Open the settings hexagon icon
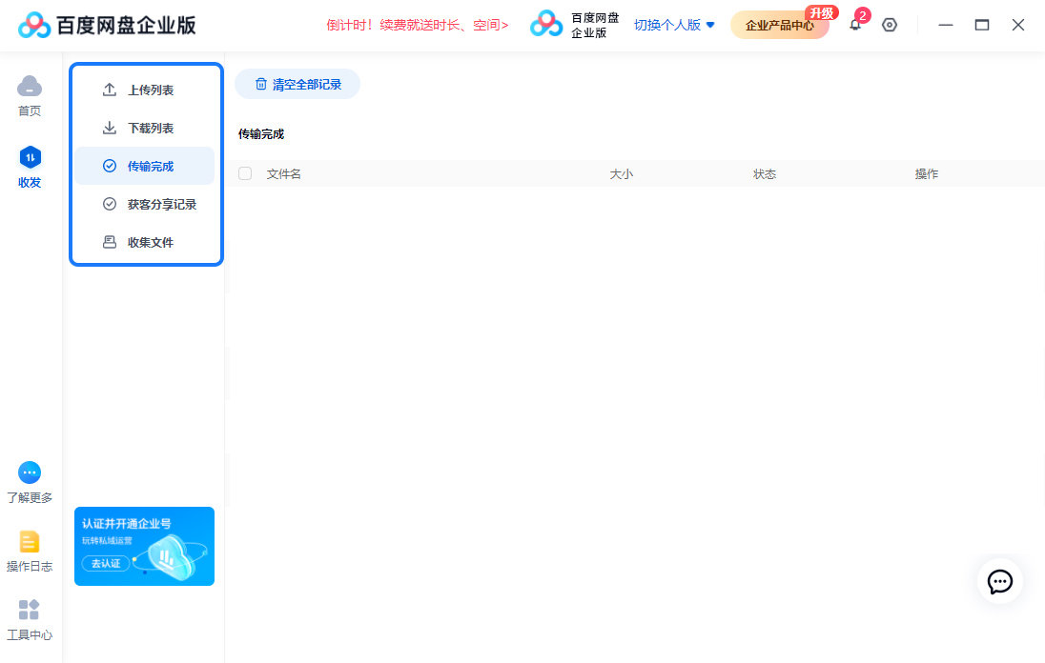The image size is (1045, 663). click(890, 26)
